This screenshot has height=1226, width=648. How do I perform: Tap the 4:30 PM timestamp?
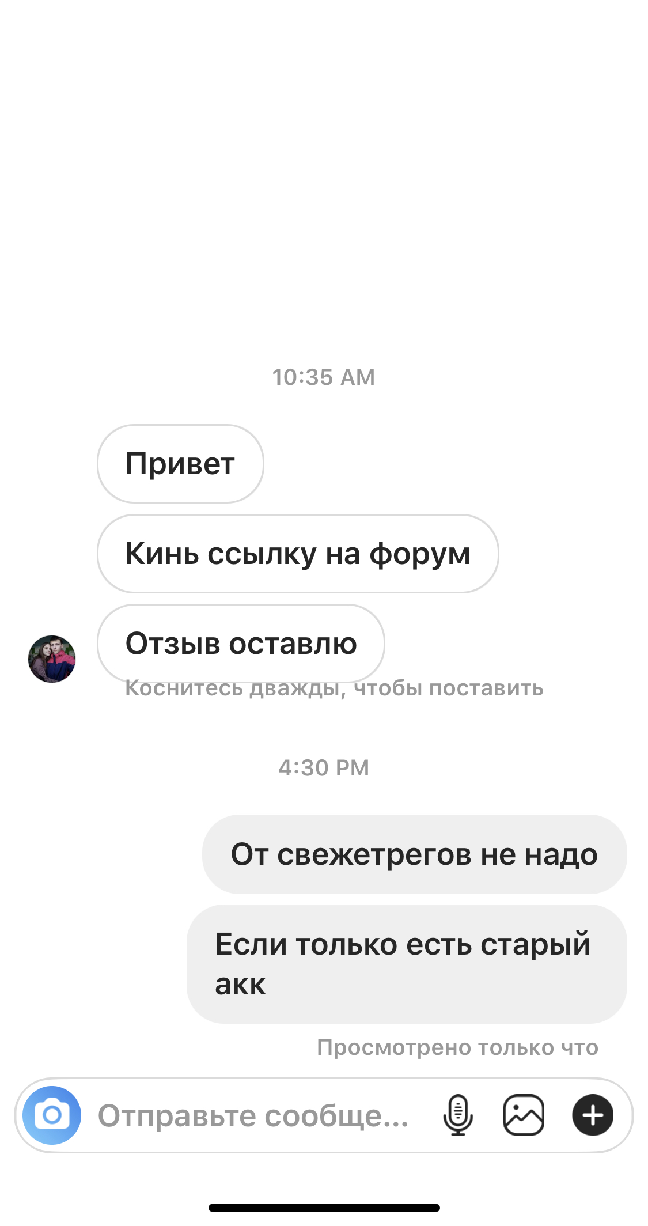pyautogui.click(x=324, y=768)
